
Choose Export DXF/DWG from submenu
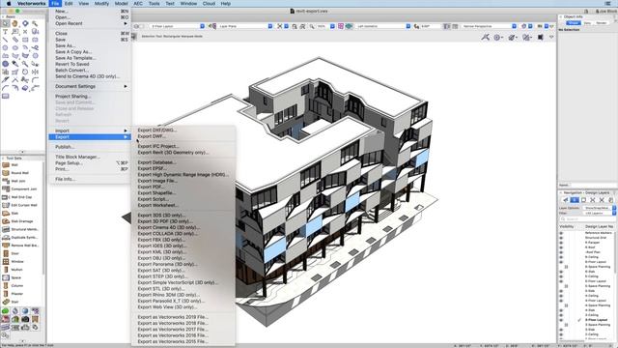click(156, 130)
